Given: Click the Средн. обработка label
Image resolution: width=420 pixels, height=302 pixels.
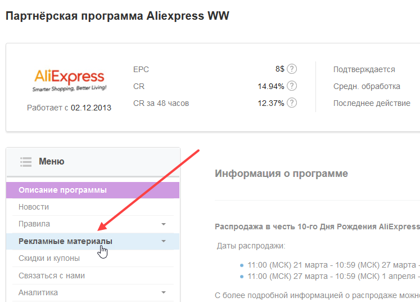Looking at the screenshot, I should 367,86.
